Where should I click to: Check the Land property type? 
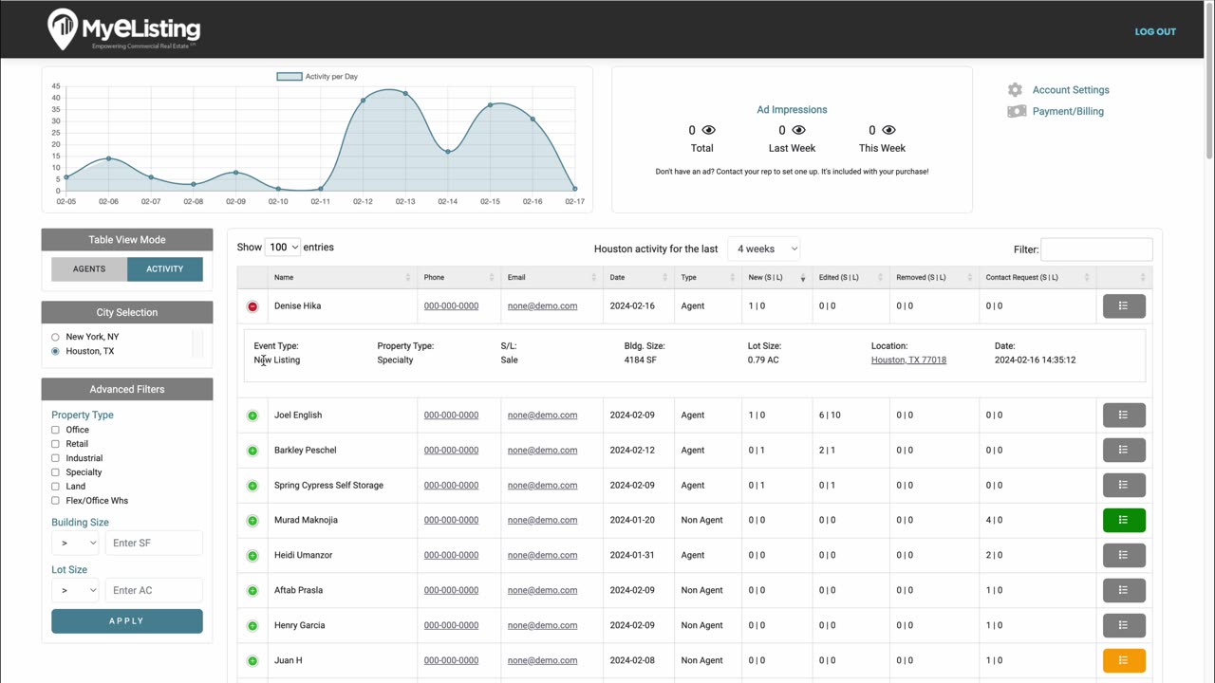point(55,487)
